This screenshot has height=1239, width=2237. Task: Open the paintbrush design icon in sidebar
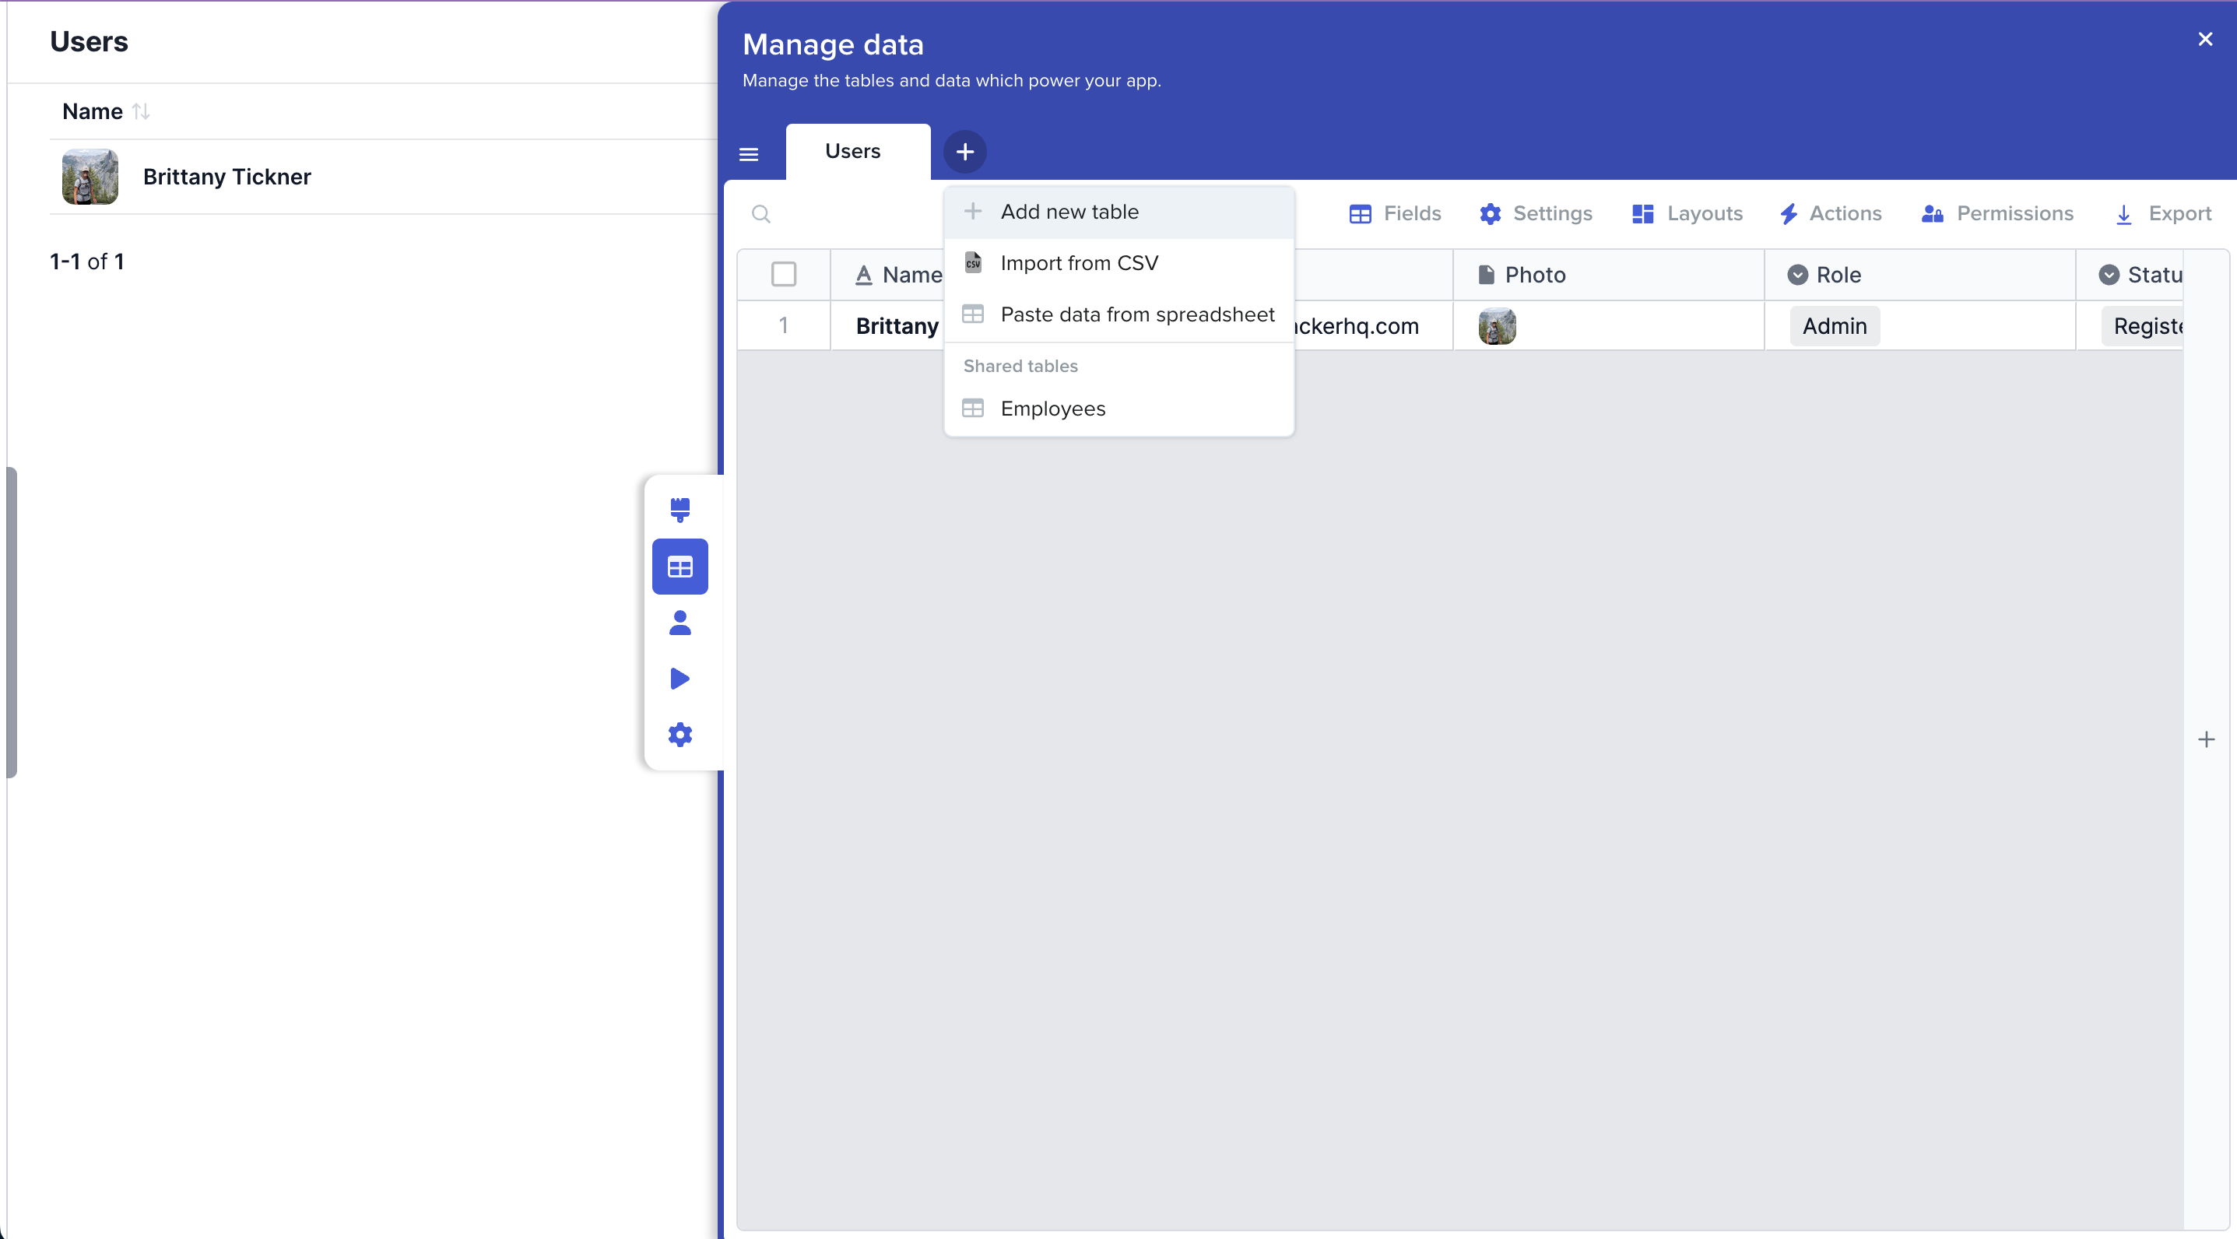point(680,510)
